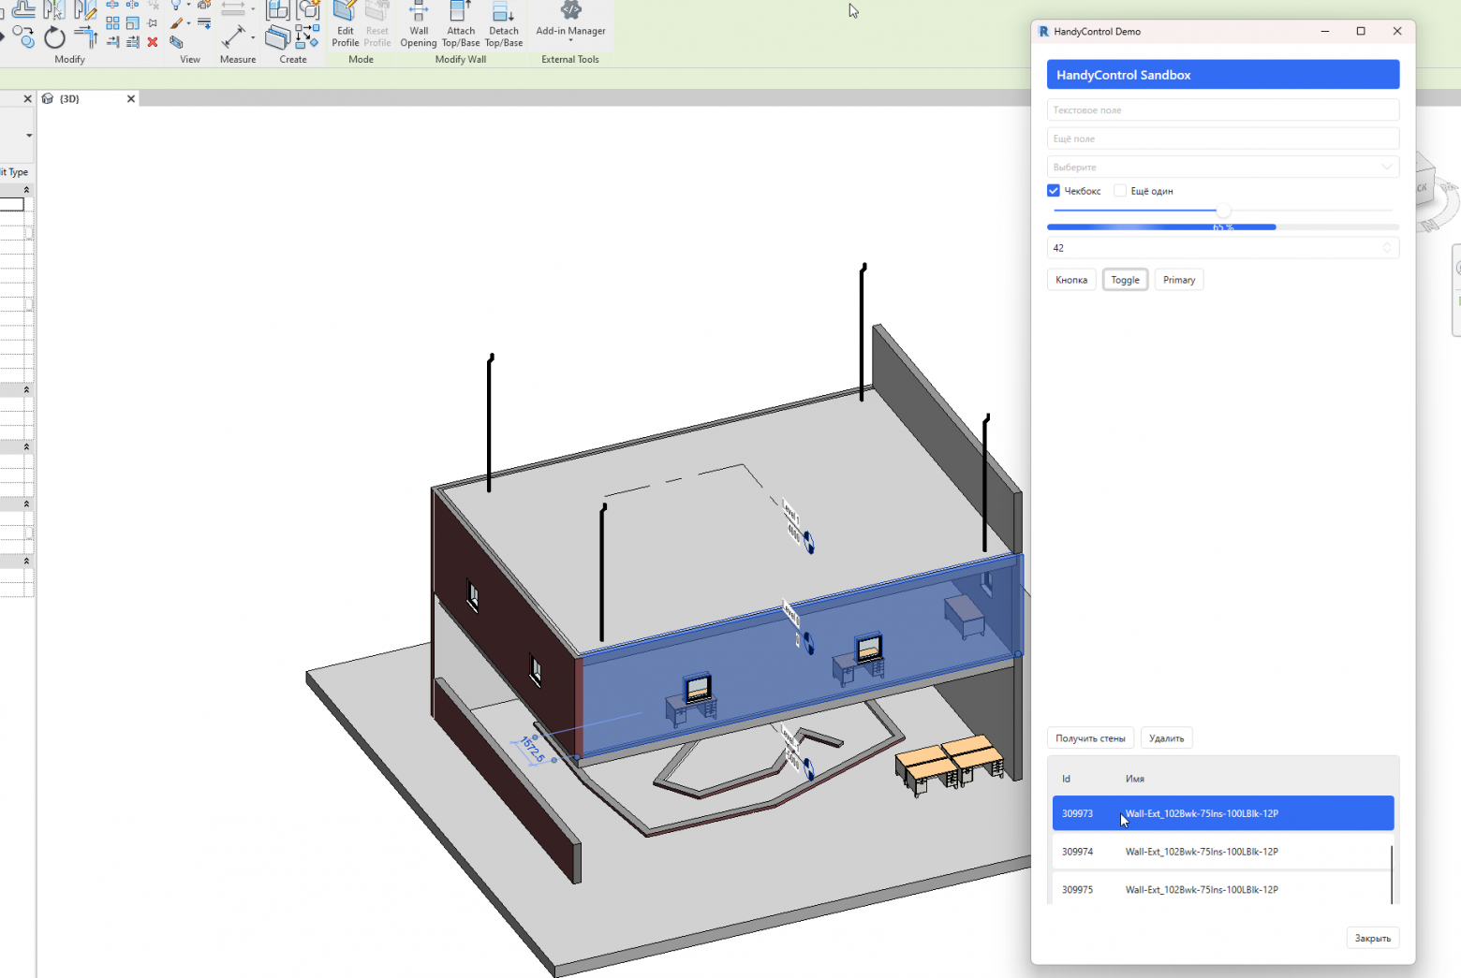Click the Закрыть button

1372,938
